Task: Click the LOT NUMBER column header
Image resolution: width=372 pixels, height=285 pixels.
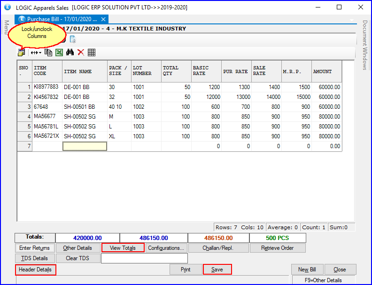Action: [146, 71]
